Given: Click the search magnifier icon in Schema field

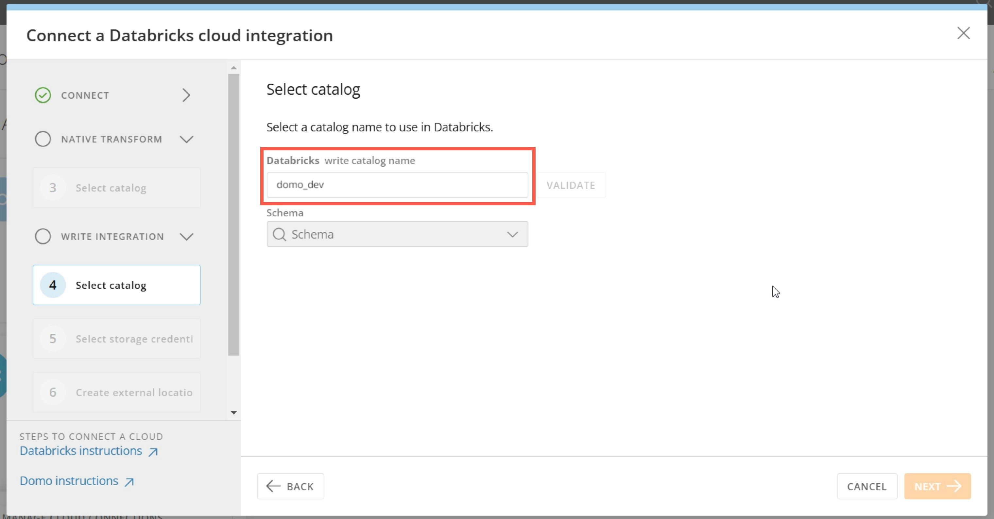Looking at the screenshot, I should tap(279, 234).
